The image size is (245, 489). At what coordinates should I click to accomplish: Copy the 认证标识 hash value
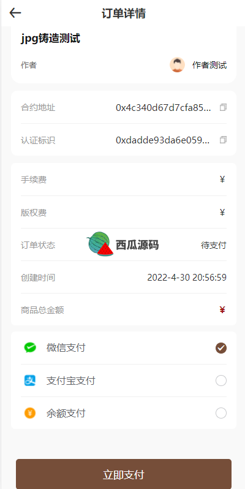pos(223,140)
